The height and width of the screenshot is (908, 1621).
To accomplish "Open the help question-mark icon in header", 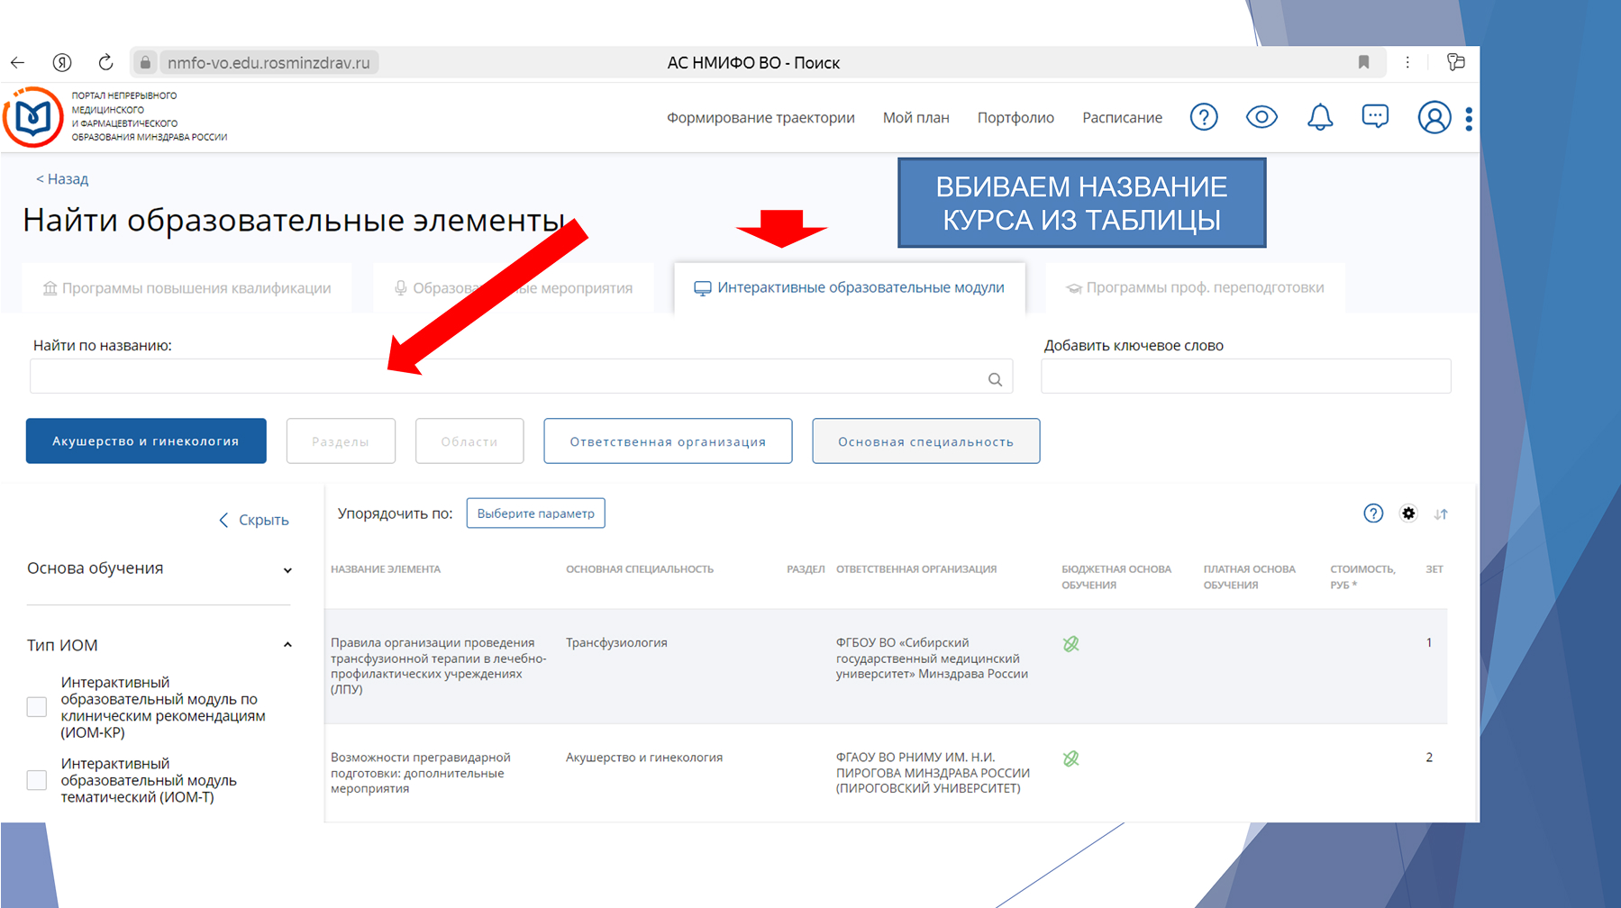I will 1204,117.
